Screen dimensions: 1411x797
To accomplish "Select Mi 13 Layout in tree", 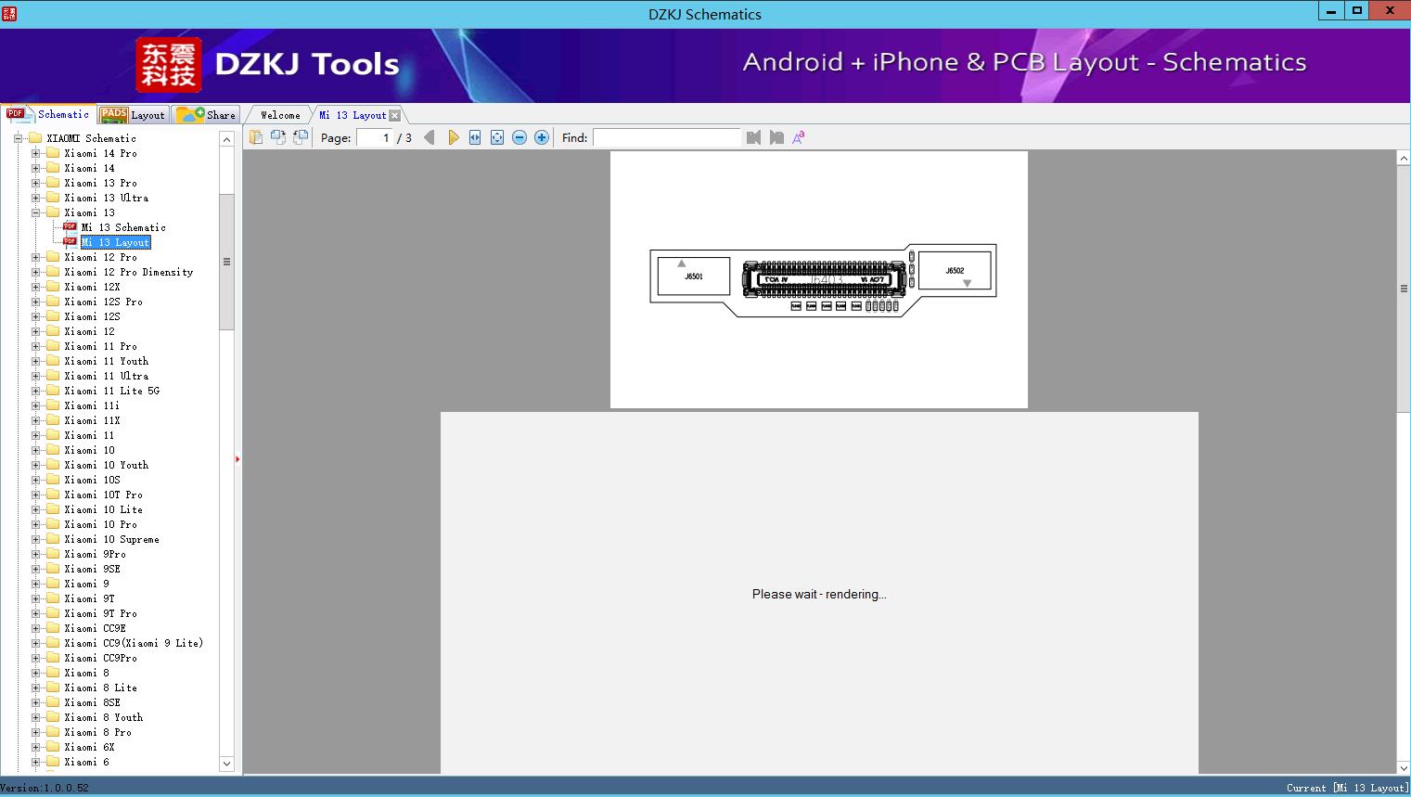I will tap(115, 242).
